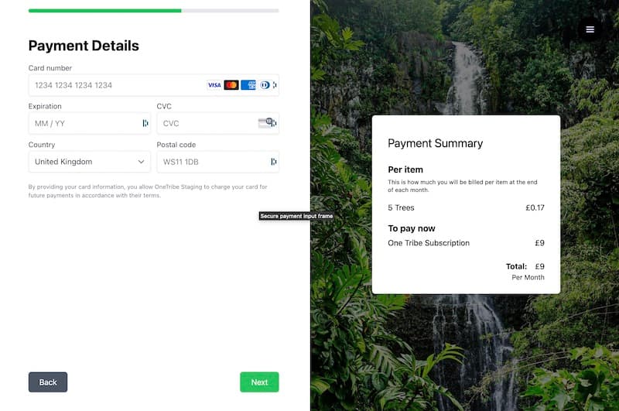Click the American Express logo
619x411 pixels.
tap(248, 85)
